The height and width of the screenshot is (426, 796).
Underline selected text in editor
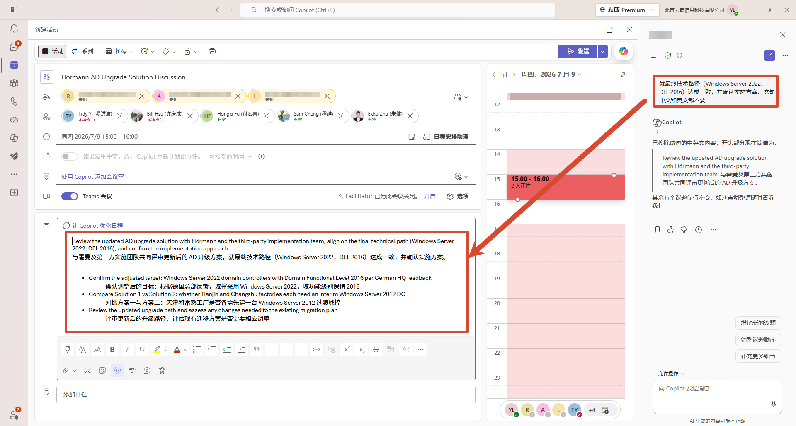(142, 349)
